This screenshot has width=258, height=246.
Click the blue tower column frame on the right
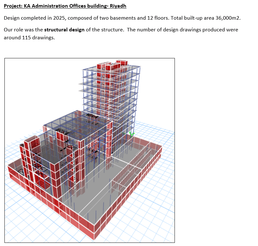(x=134, y=95)
